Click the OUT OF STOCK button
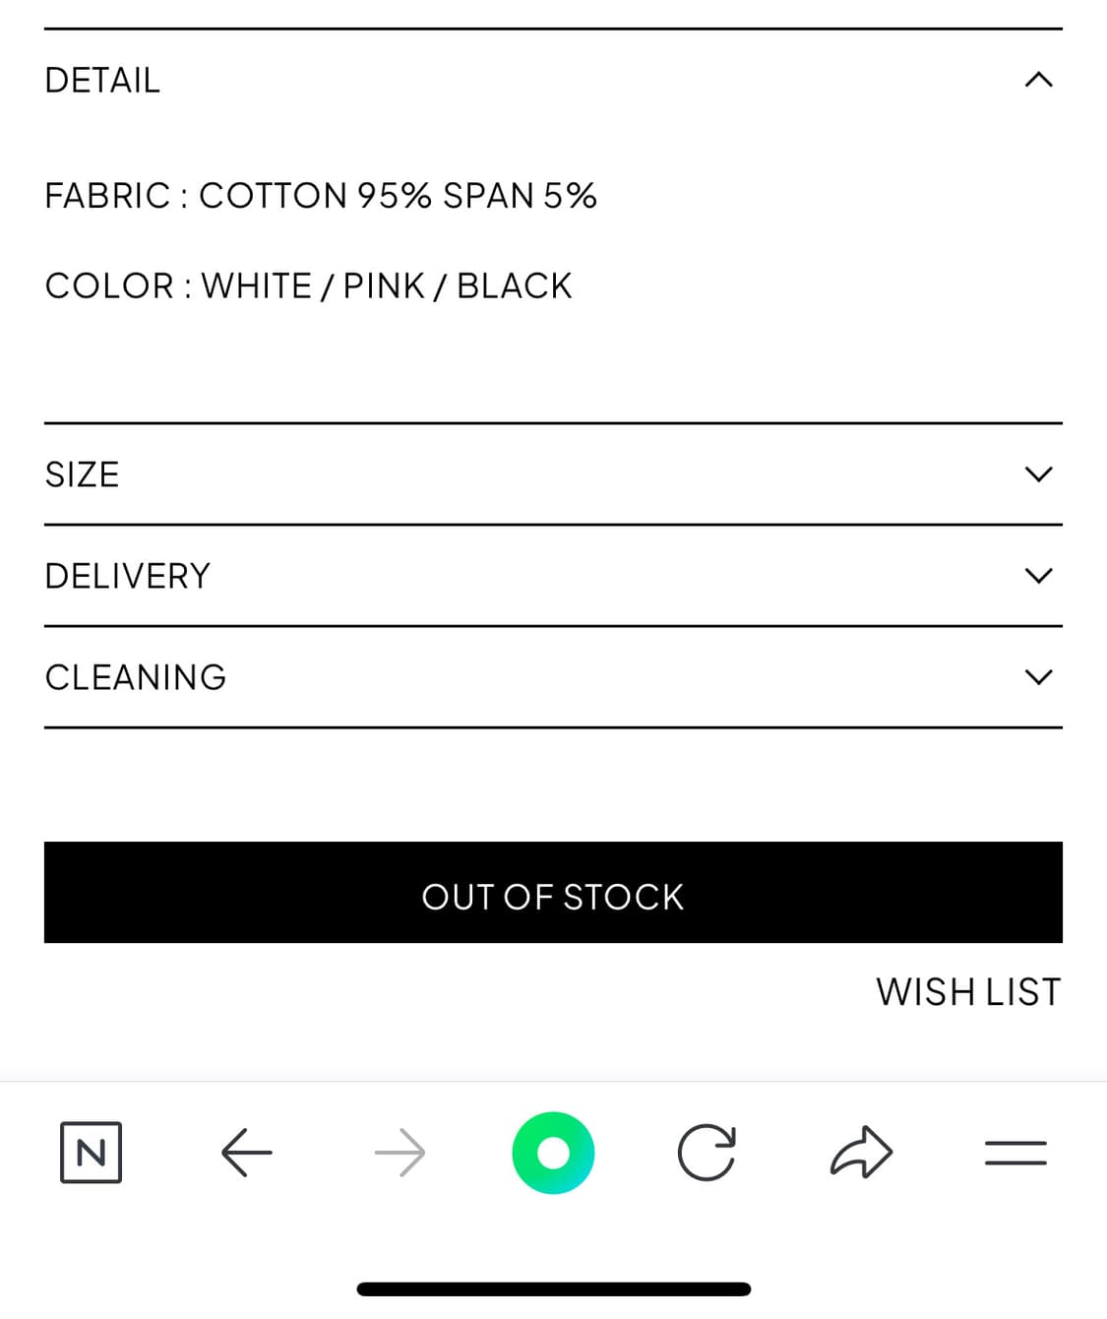 click(x=553, y=893)
